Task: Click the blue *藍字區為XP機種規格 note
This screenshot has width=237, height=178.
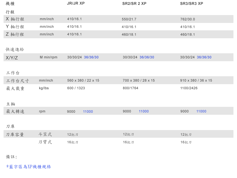Action: pos(29,167)
